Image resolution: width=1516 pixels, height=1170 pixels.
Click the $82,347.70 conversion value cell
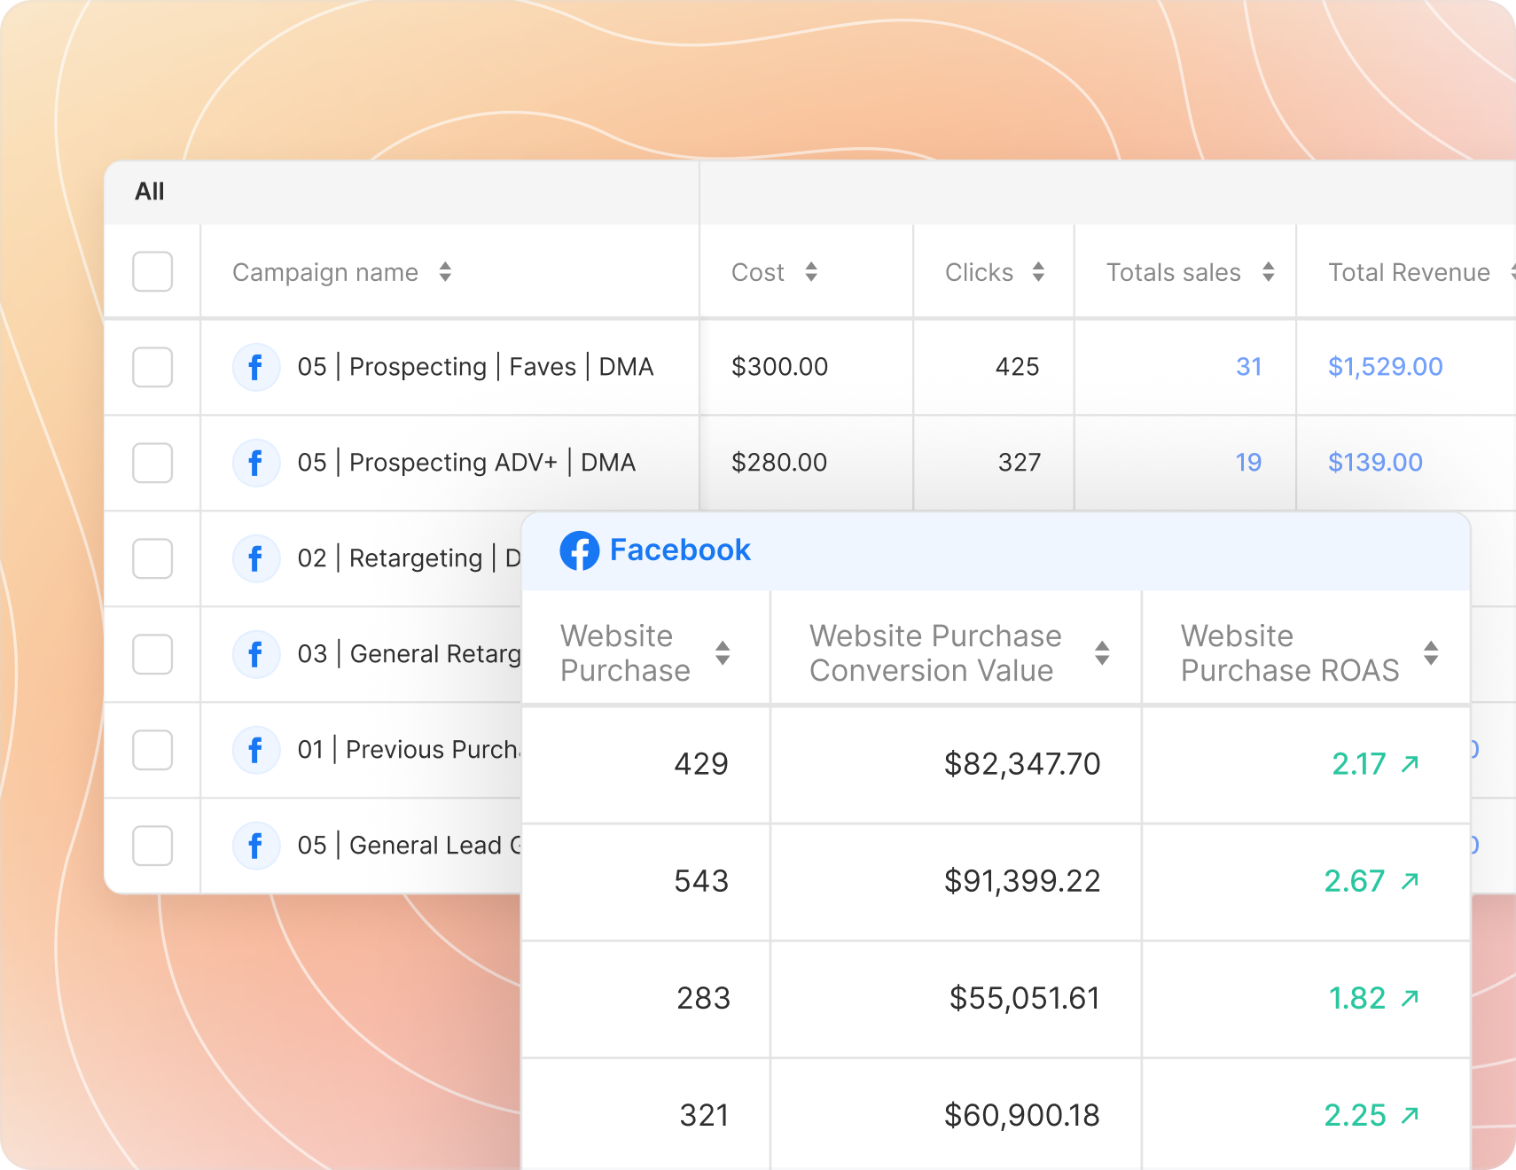[1021, 763]
